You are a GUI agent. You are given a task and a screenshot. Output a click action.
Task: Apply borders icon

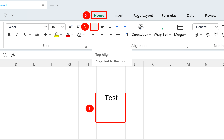point(45,35)
